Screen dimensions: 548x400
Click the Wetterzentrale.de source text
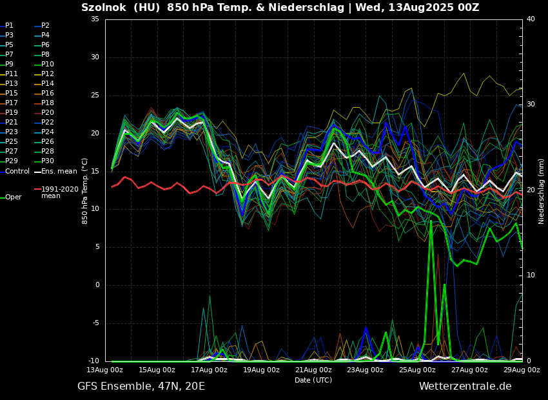pyautogui.click(x=465, y=386)
